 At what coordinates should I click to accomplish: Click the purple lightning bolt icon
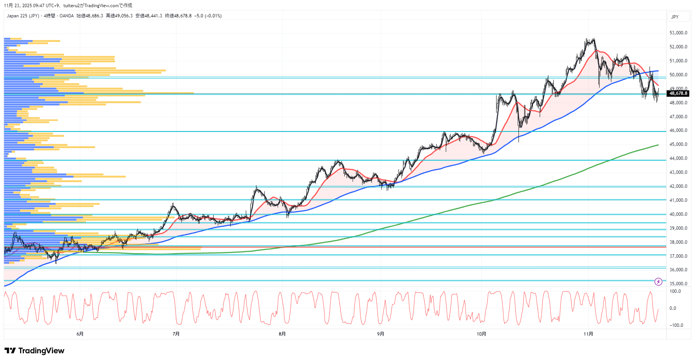tap(658, 282)
